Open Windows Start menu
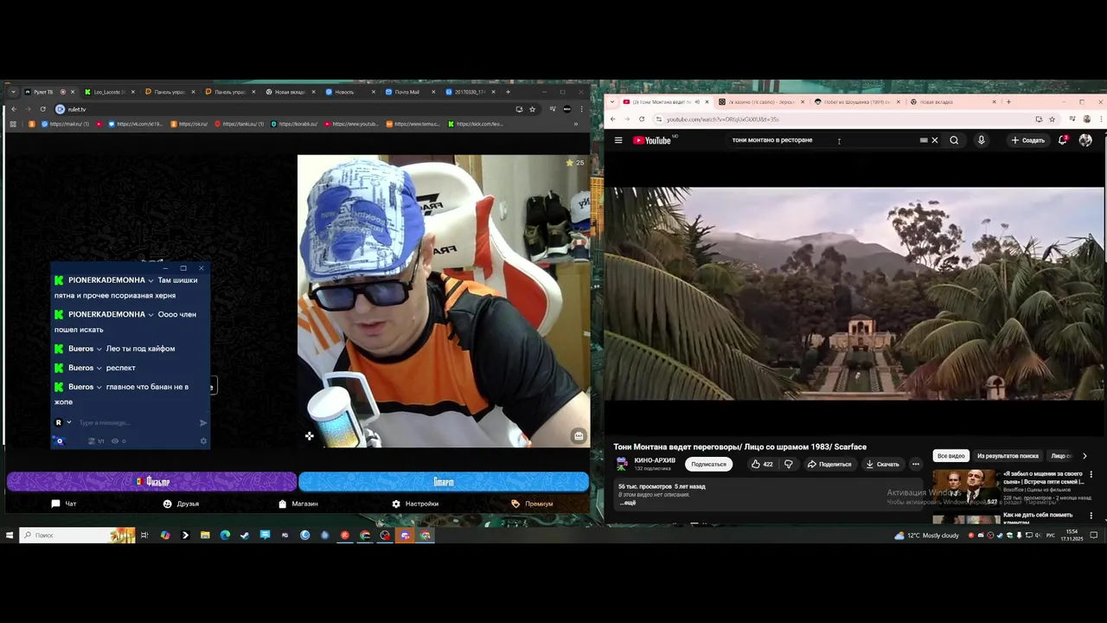The width and height of the screenshot is (1107, 623). pyautogui.click(x=10, y=536)
